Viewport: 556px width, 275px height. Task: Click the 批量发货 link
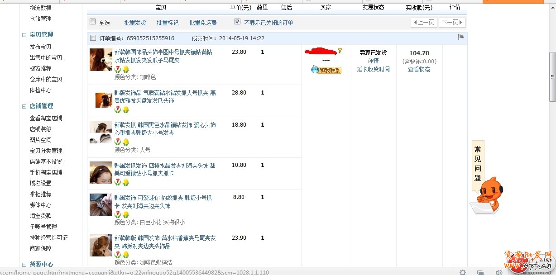click(x=135, y=23)
